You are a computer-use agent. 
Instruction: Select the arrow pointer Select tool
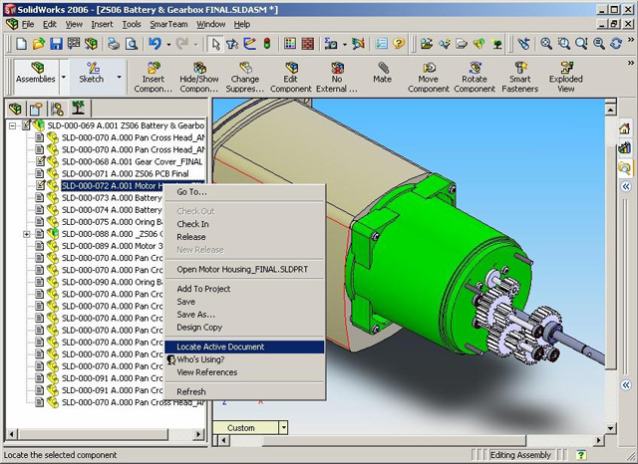[x=215, y=44]
